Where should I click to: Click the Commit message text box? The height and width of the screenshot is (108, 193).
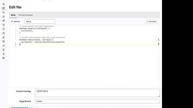(x=97, y=93)
